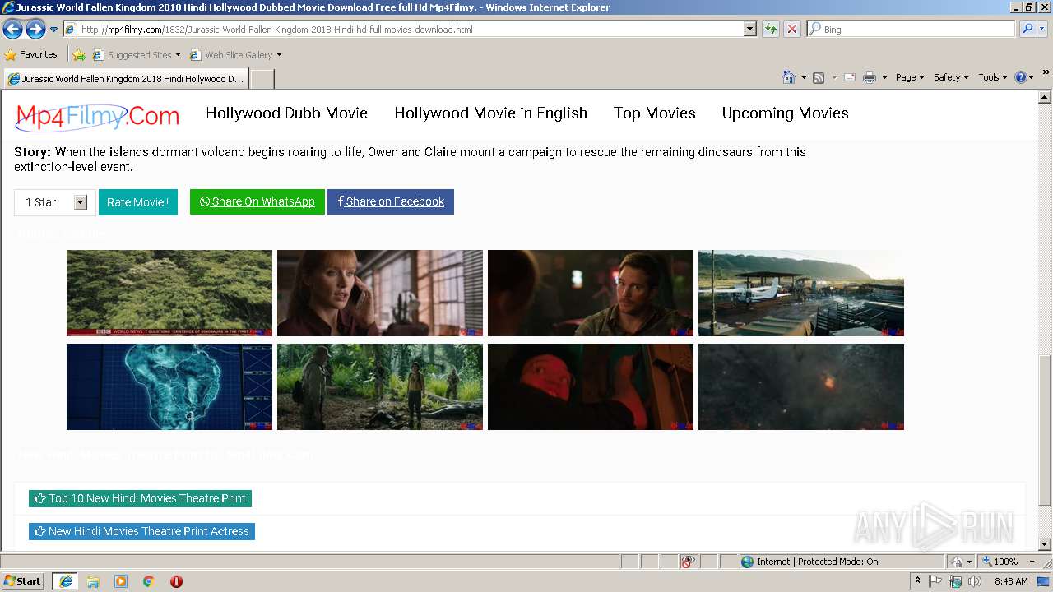Open the Page menu dropdown
The height and width of the screenshot is (592, 1053).
[x=910, y=77]
